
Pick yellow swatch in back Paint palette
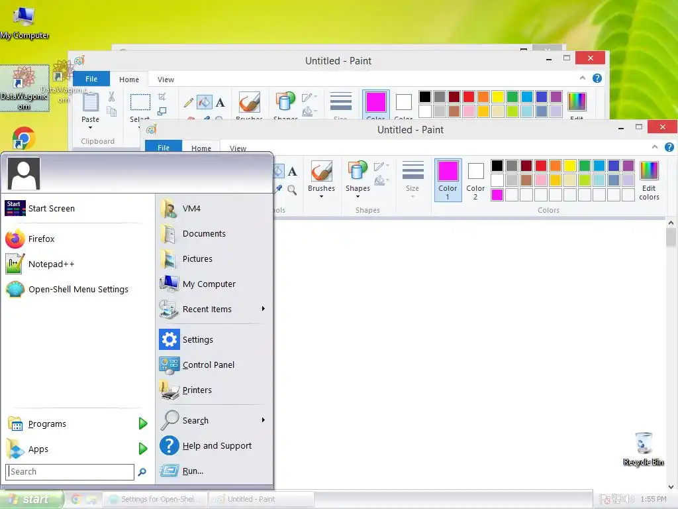pyautogui.click(x=497, y=97)
